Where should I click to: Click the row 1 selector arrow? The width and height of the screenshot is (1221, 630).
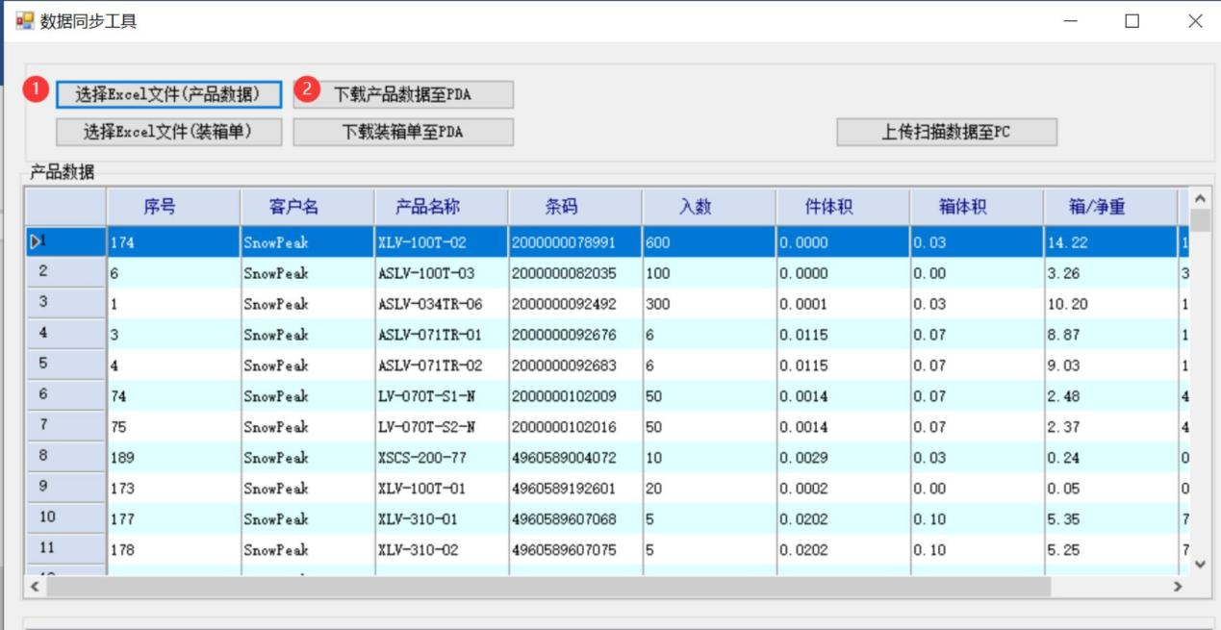point(37,242)
